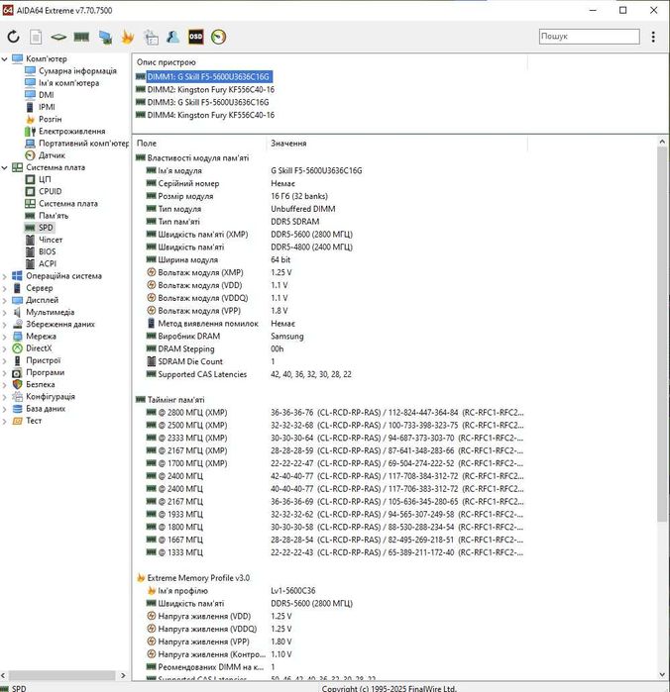Expand the DirectX node
Image resolution: width=670 pixels, height=692 pixels.
(4, 348)
